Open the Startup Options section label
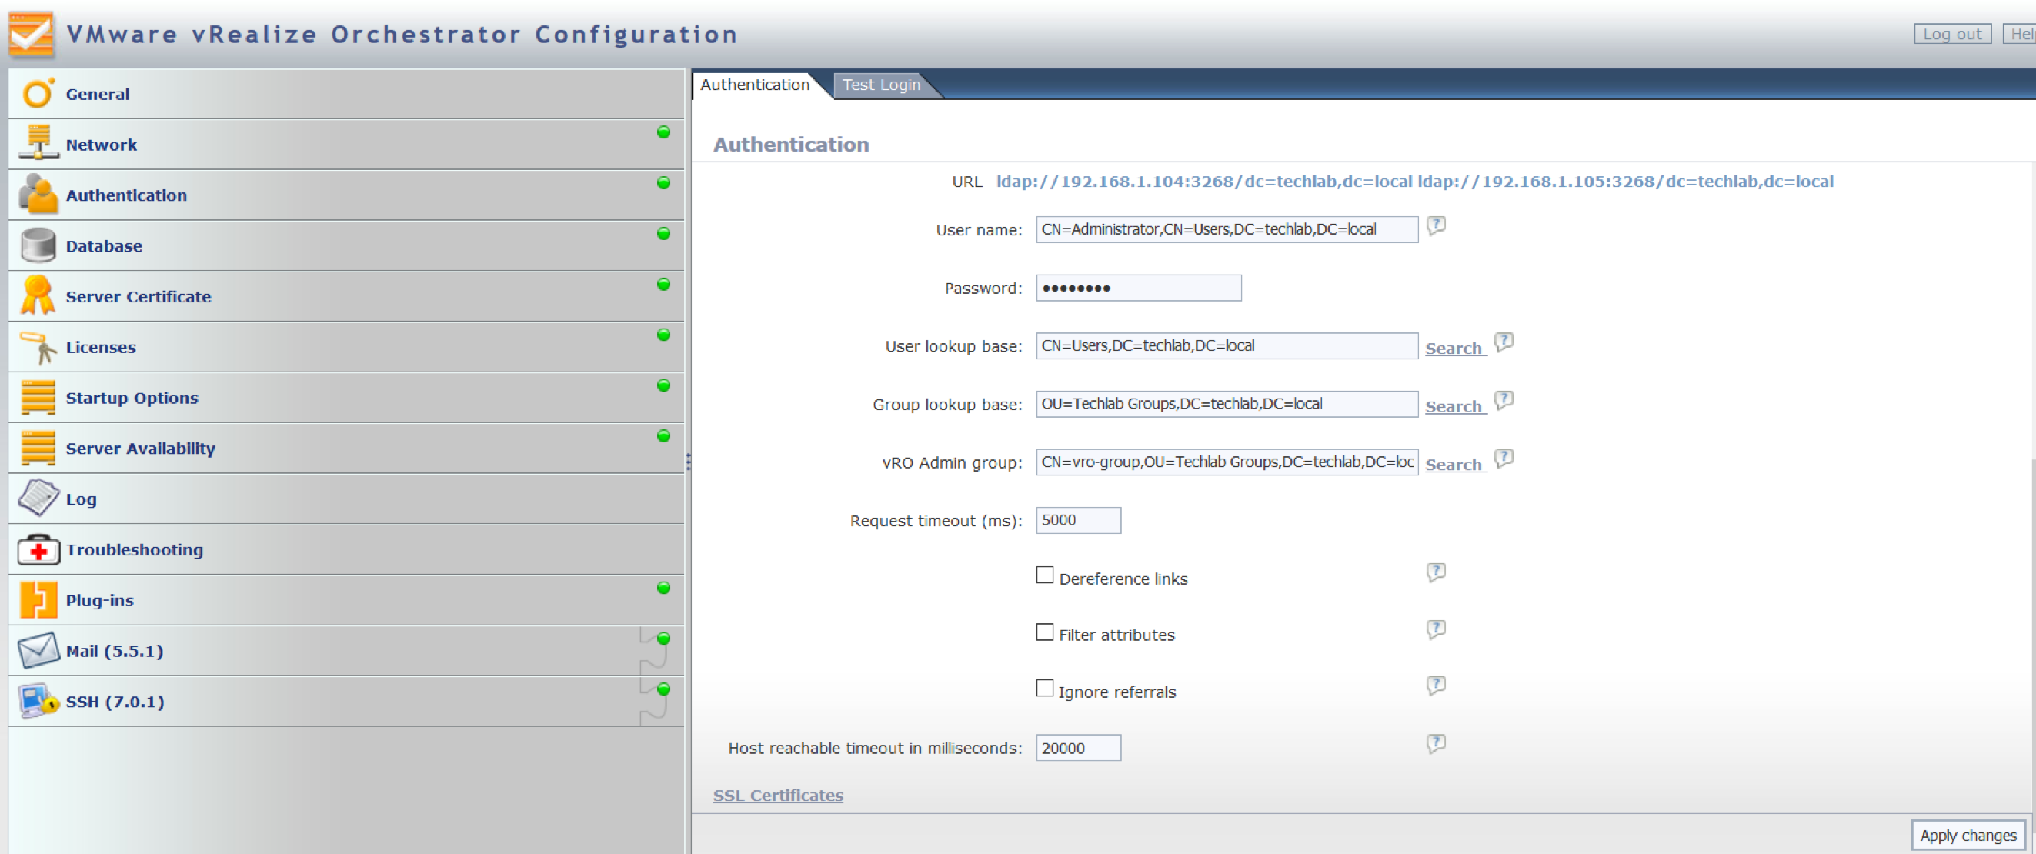Image resolution: width=2036 pixels, height=854 pixels. point(132,397)
